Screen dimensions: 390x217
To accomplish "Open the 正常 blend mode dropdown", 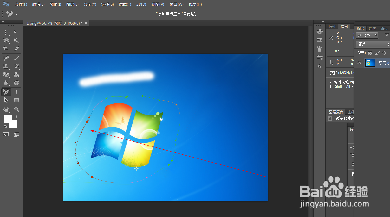I will [x=373, y=44].
